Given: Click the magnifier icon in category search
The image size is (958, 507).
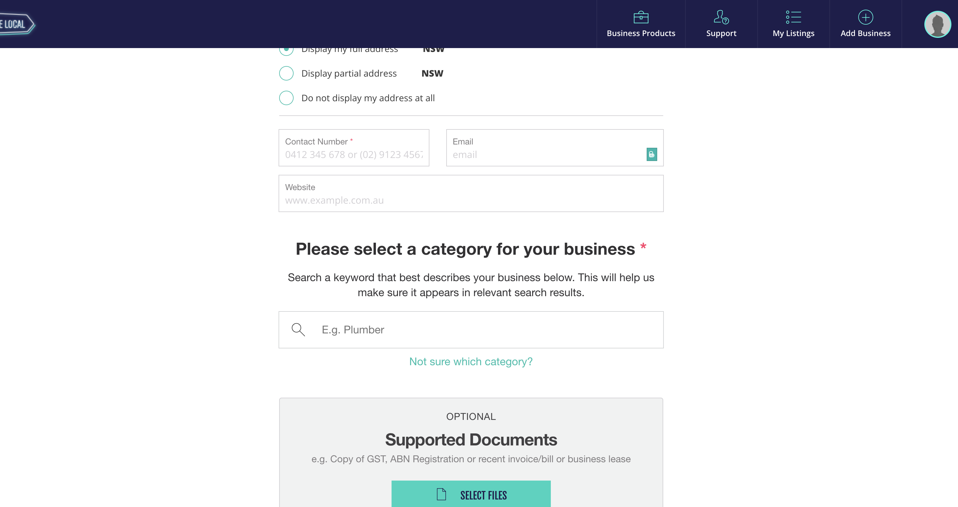Looking at the screenshot, I should coord(298,330).
